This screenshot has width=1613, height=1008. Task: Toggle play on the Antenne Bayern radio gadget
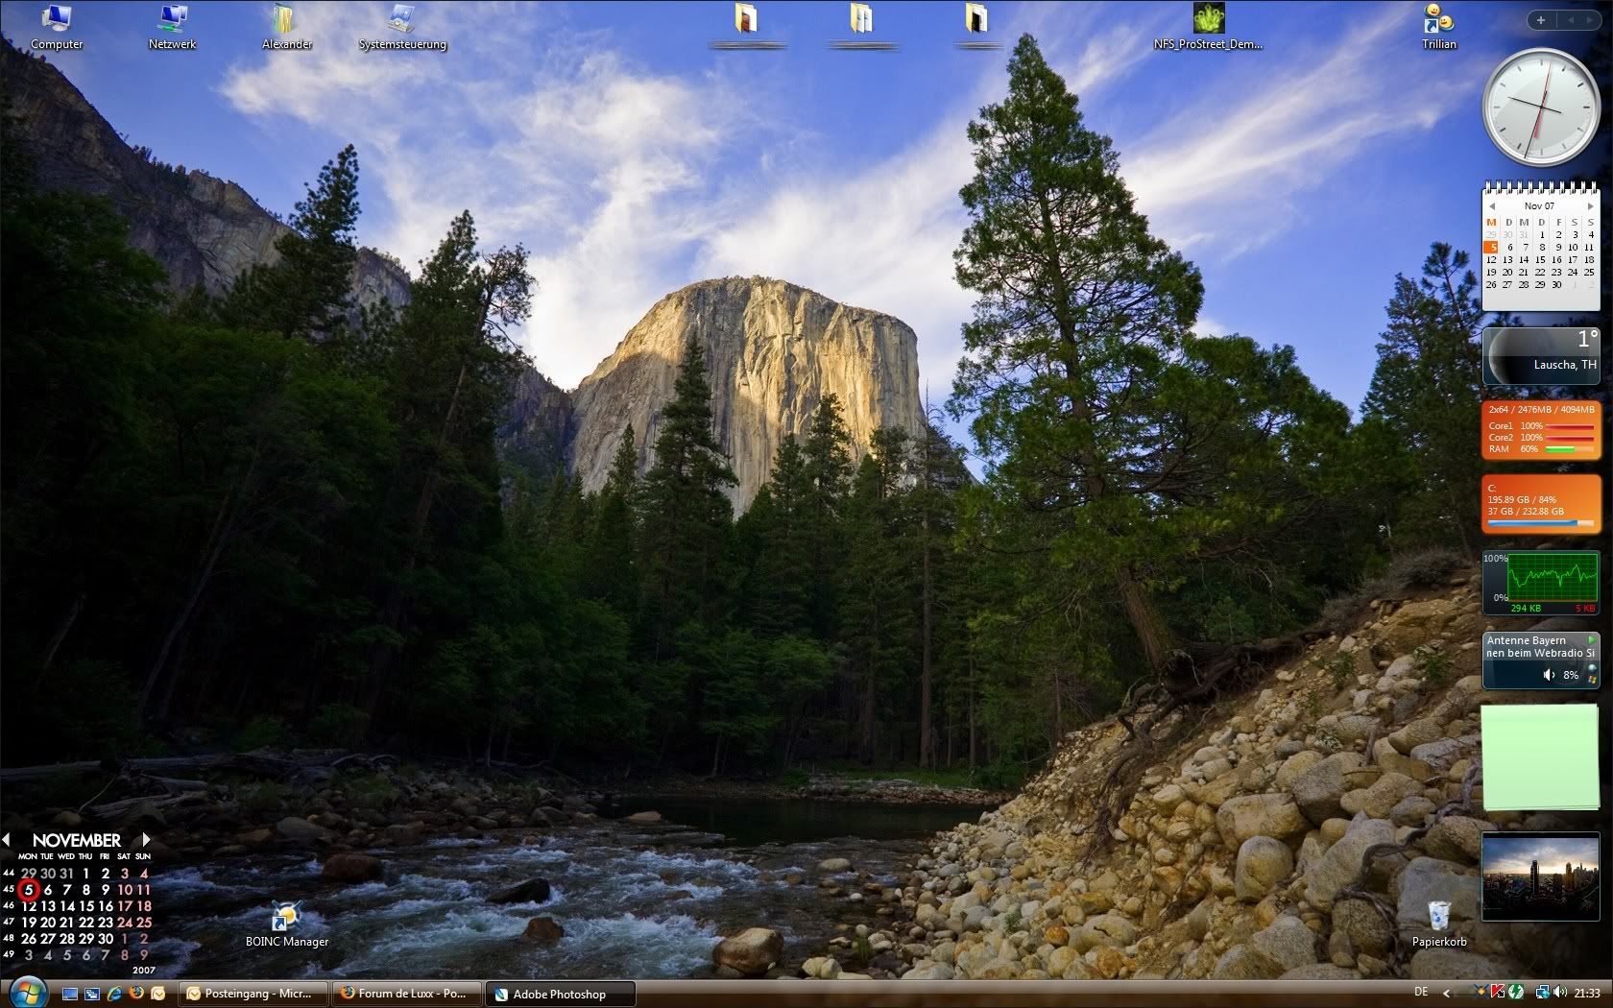1591,640
